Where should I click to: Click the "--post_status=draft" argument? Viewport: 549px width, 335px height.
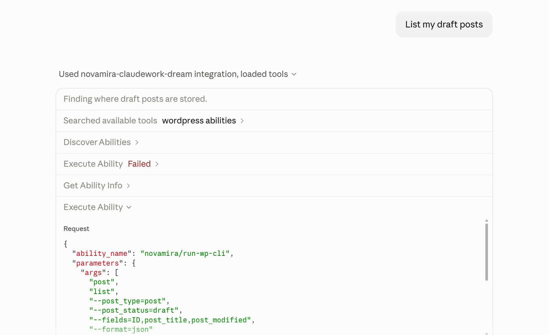coord(134,310)
